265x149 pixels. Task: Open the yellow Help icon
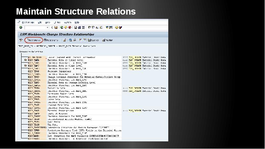(x=117, y=27)
